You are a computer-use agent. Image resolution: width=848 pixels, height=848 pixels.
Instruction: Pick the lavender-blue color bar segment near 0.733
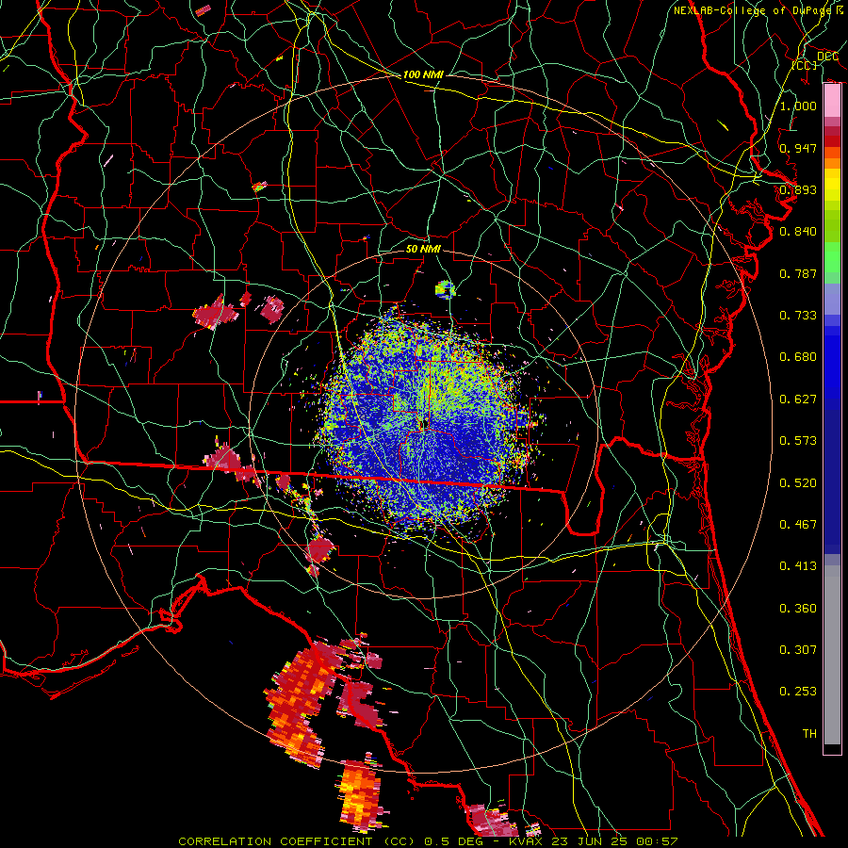click(x=832, y=299)
